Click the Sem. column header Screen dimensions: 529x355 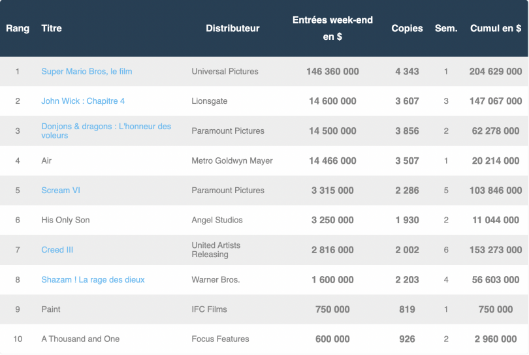click(446, 28)
